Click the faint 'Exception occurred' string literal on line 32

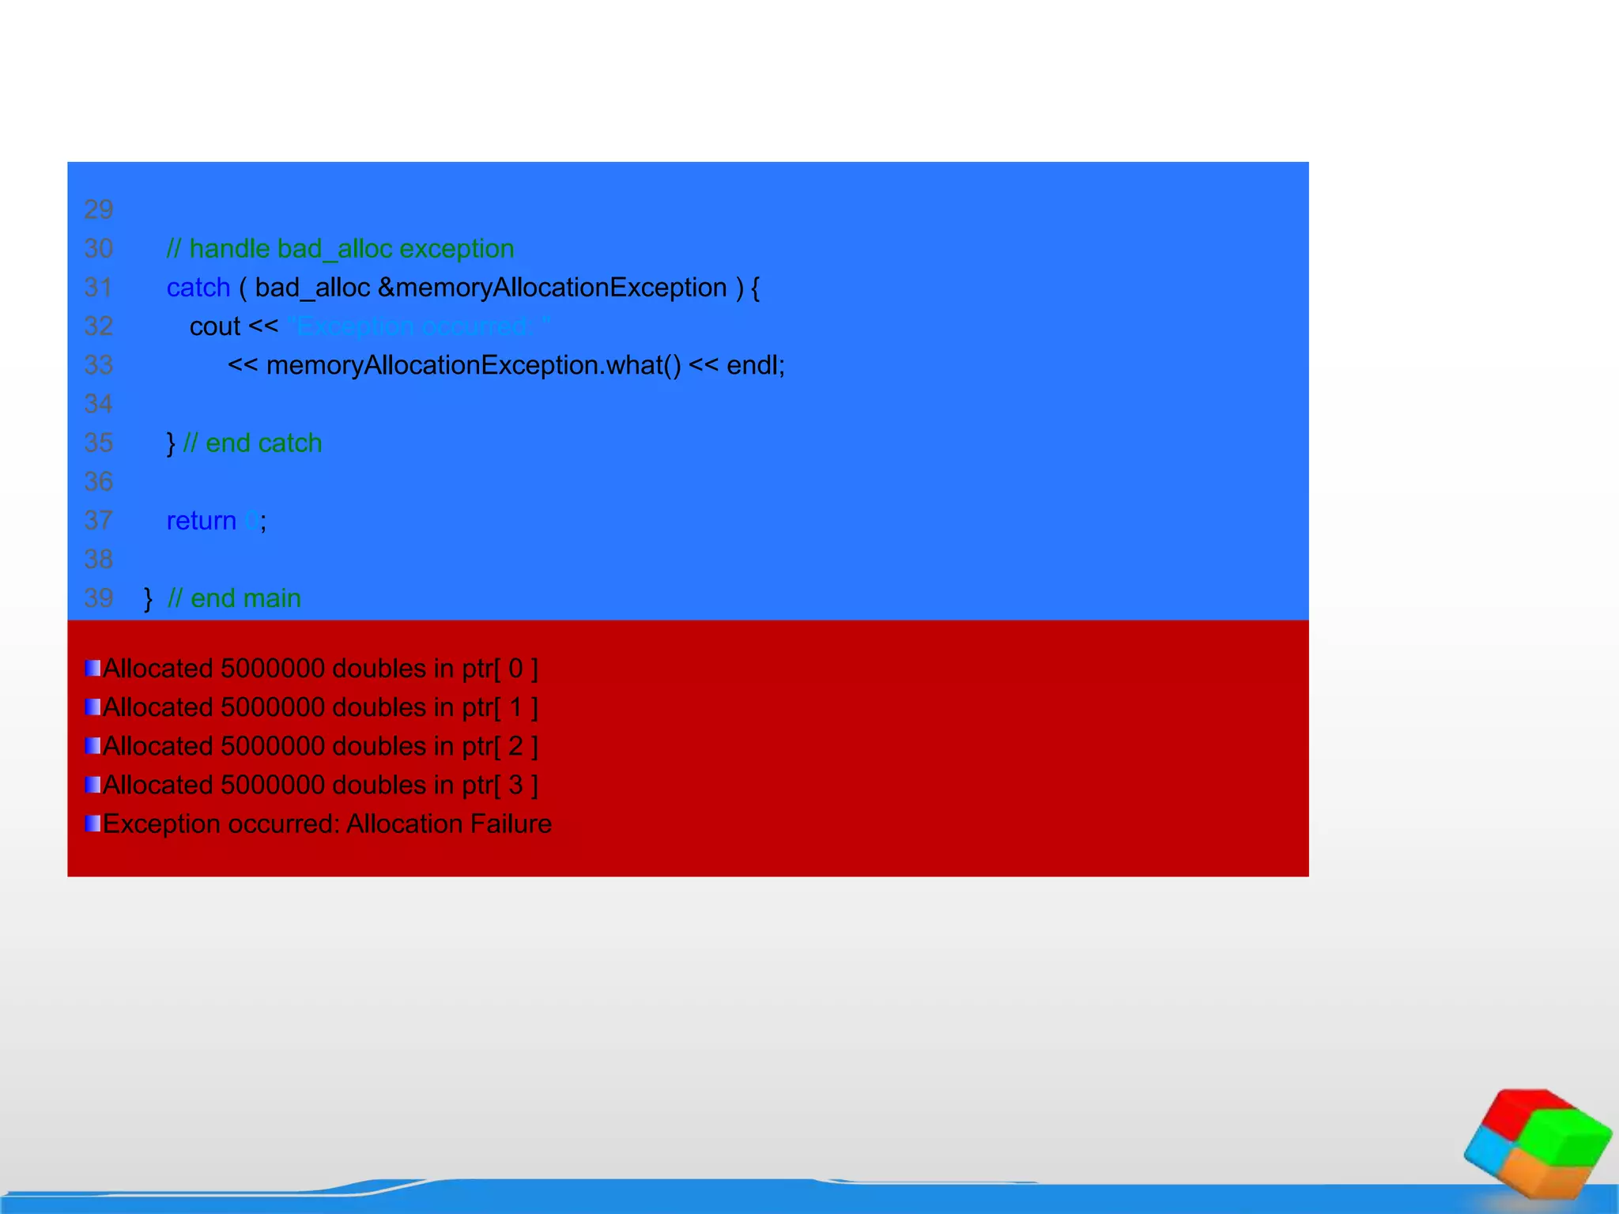(419, 326)
